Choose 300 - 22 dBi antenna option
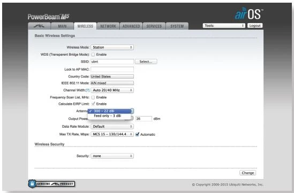 [109, 111]
